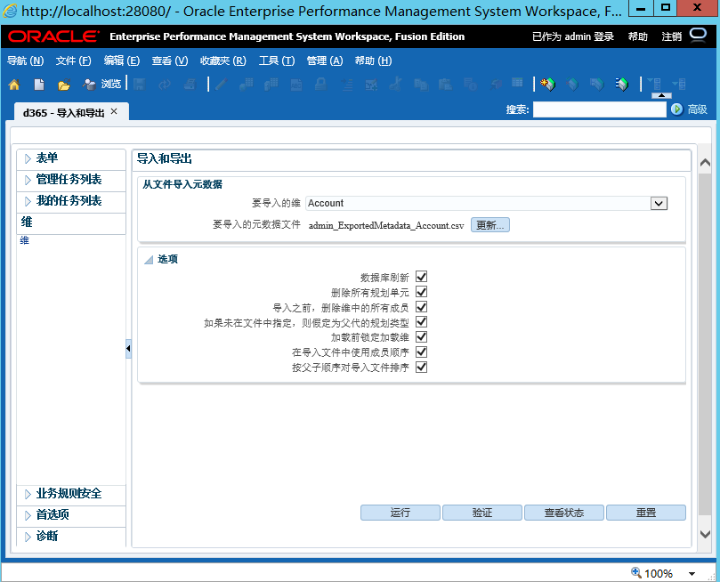The width and height of the screenshot is (720, 582).
Task: Focus the 搜索 search input field
Action: pos(599,109)
